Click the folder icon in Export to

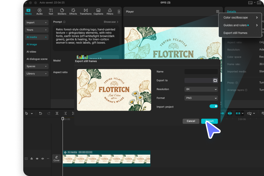[215, 80]
